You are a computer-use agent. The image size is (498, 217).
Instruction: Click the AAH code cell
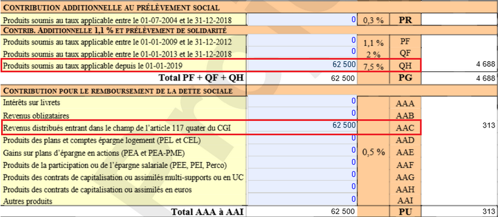pos(405,189)
